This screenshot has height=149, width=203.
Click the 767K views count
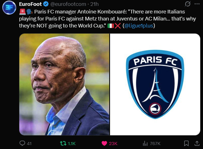point(155,143)
